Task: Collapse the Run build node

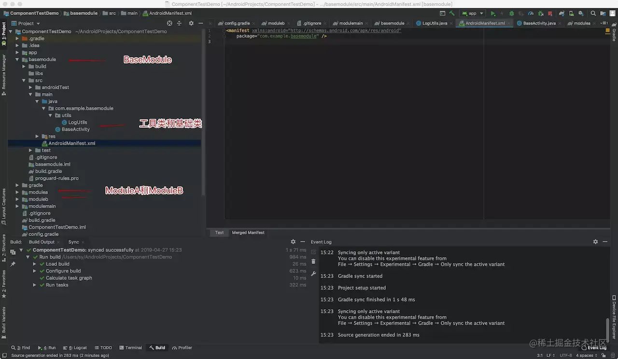Action: coord(28,257)
